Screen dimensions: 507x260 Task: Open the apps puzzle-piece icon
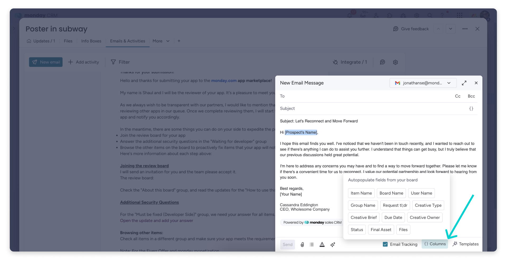(389, 15)
